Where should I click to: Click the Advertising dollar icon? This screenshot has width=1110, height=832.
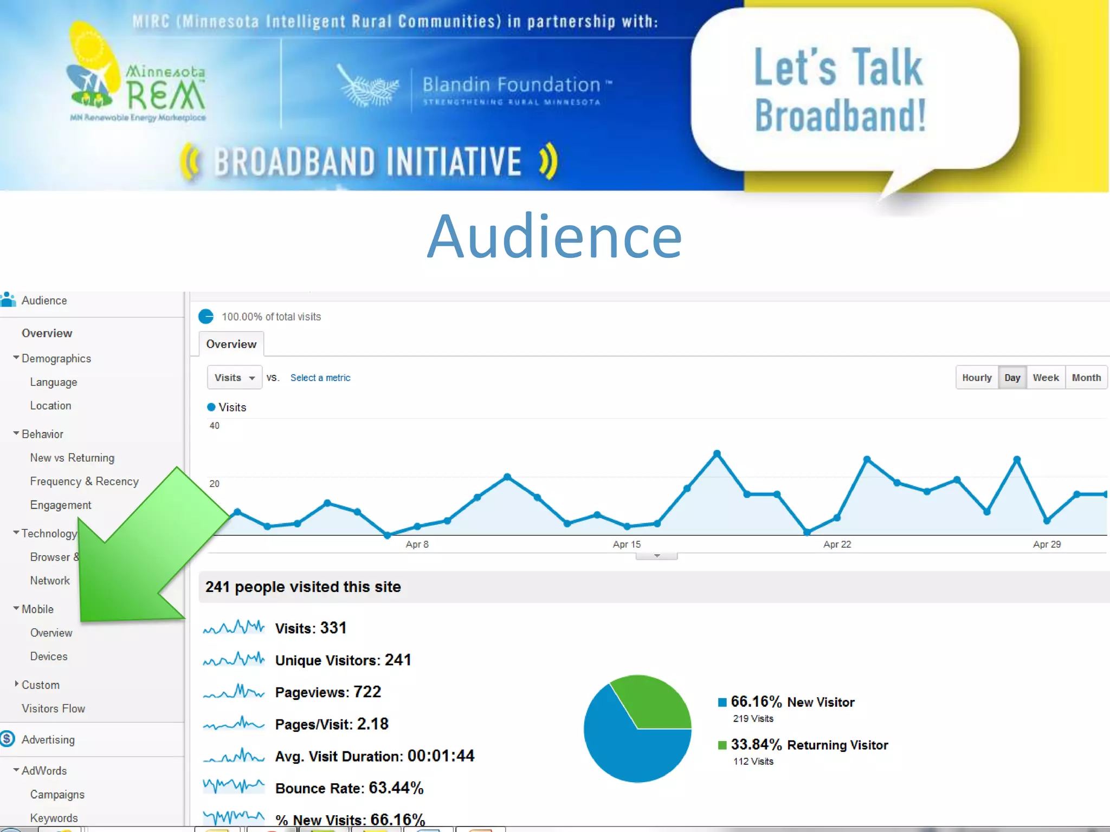8,739
